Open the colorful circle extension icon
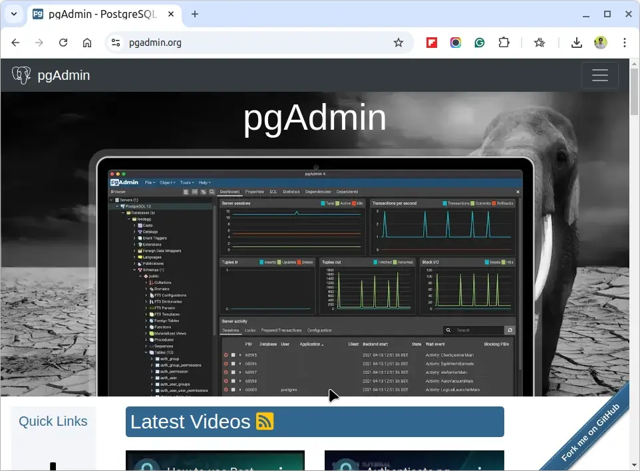The width and height of the screenshot is (640, 471). [456, 43]
